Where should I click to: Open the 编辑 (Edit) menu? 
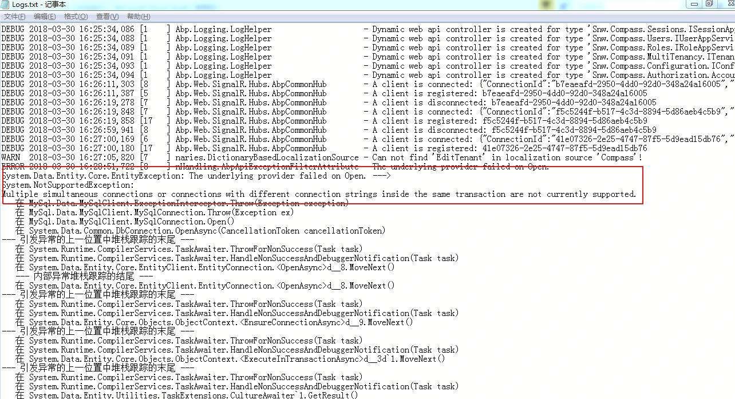[45, 16]
